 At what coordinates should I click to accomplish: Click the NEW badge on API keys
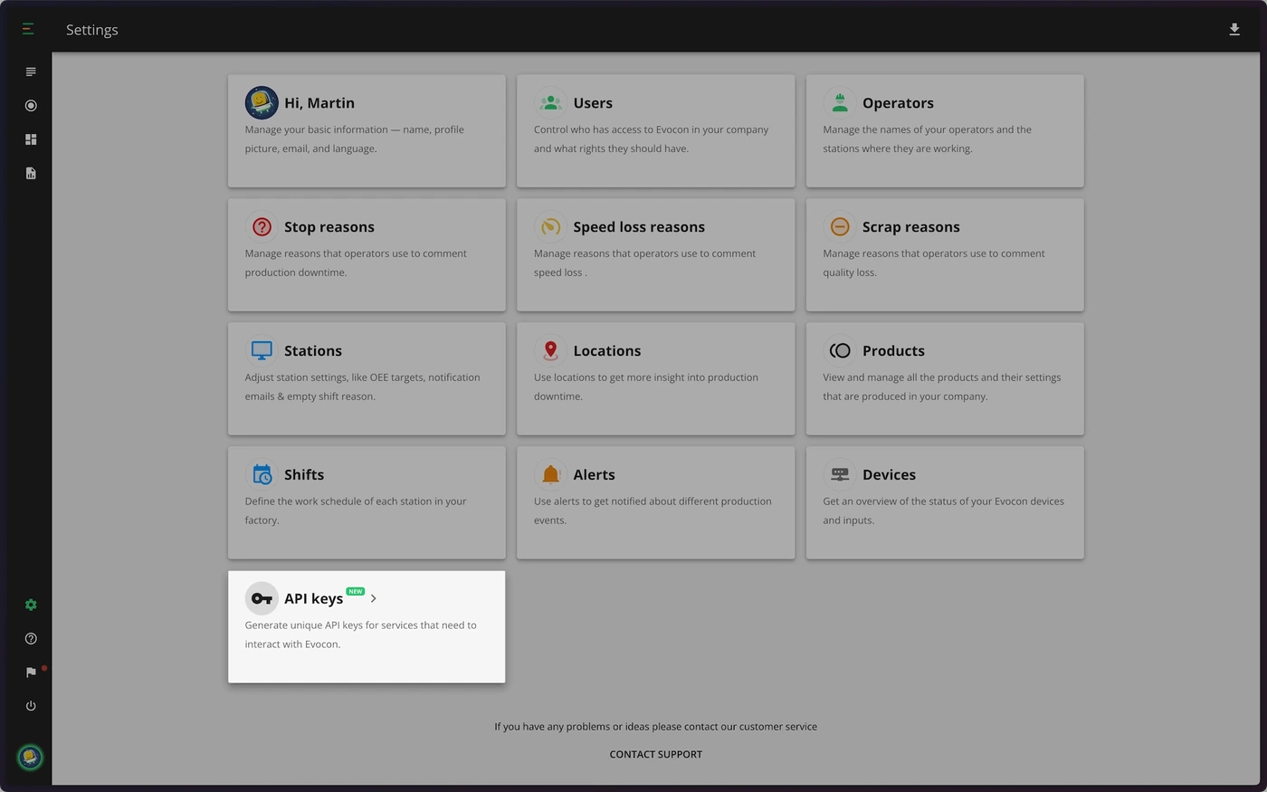pos(356,591)
